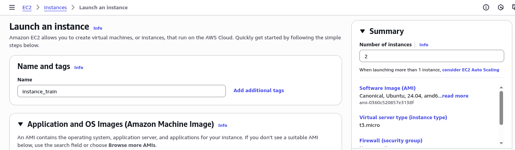Viewport: 515px width, 150px height.
Task: Focus the Name field containing instance_train
Action: (x=122, y=91)
